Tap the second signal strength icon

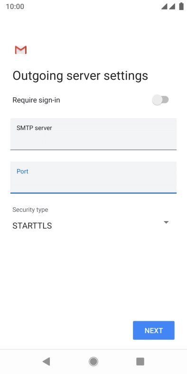tap(172, 7)
